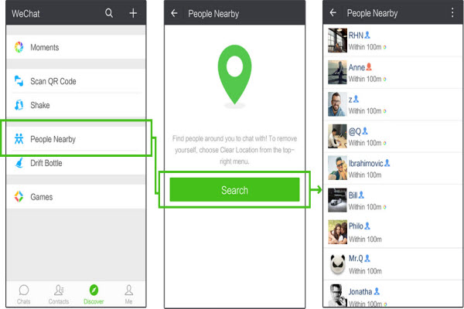Click the red female icon beside Anne
The height and width of the screenshot is (309, 464).
pyautogui.click(x=369, y=67)
